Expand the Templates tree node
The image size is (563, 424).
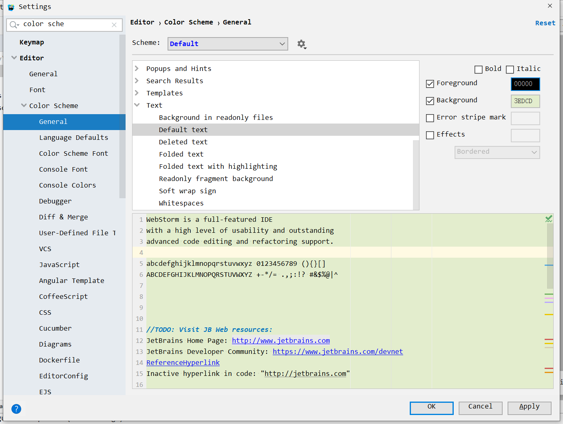click(x=137, y=93)
